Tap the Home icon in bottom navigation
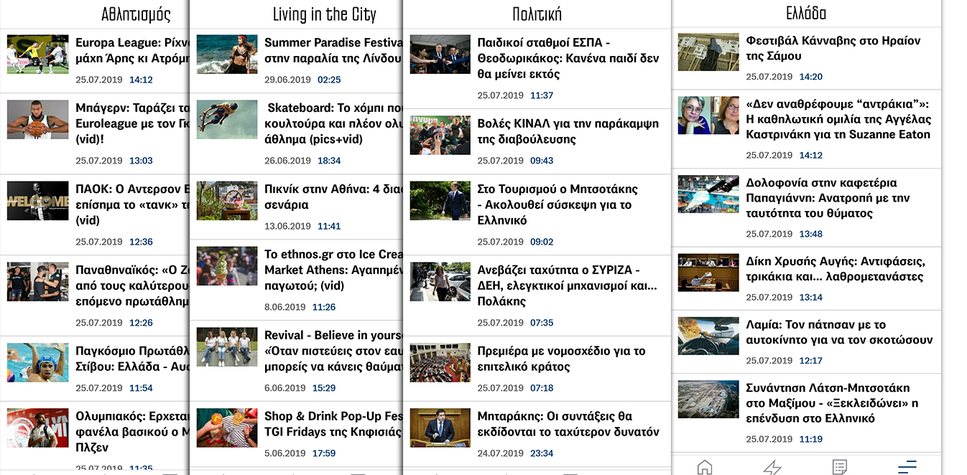Screen dimensions: 967x475 [x=705, y=467]
